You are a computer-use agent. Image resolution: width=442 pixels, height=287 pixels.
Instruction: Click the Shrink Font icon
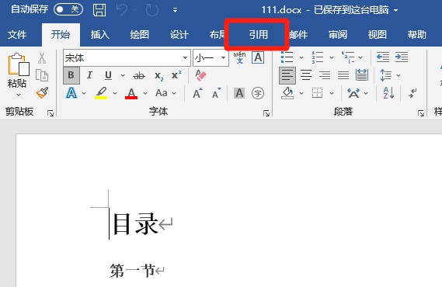(217, 93)
